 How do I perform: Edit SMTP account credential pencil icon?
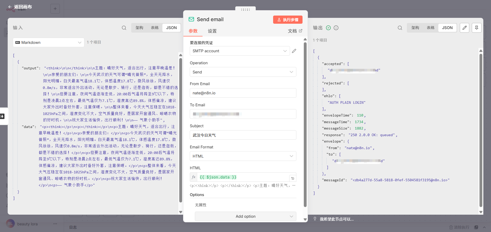(x=294, y=51)
